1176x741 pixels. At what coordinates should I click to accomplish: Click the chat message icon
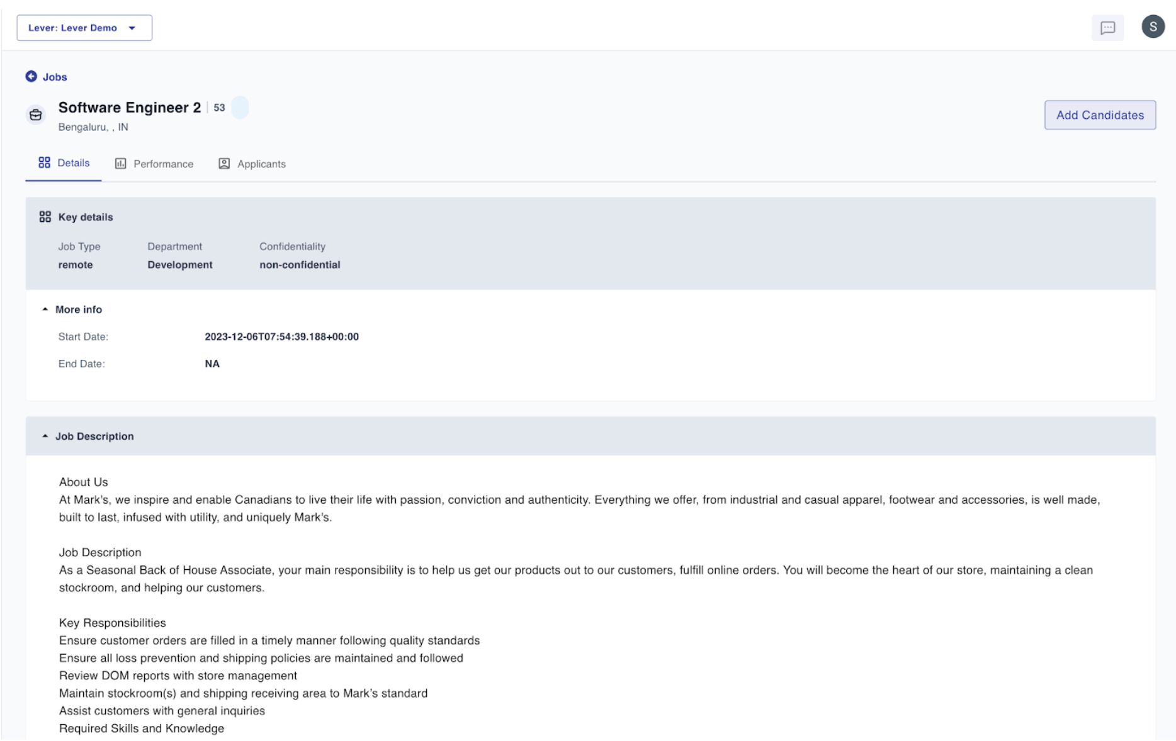[x=1107, y=28]
